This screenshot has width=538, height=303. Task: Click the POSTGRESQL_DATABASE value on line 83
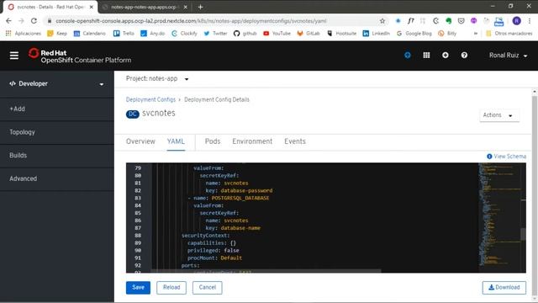click(240, 199)
